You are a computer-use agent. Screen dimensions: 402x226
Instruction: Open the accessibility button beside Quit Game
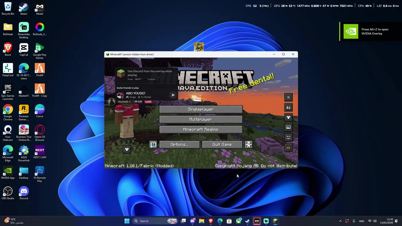(248, 144)
